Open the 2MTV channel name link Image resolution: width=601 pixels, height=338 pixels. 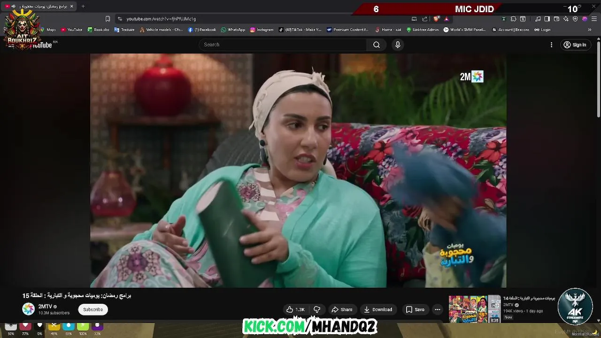[x=45, y=307]
